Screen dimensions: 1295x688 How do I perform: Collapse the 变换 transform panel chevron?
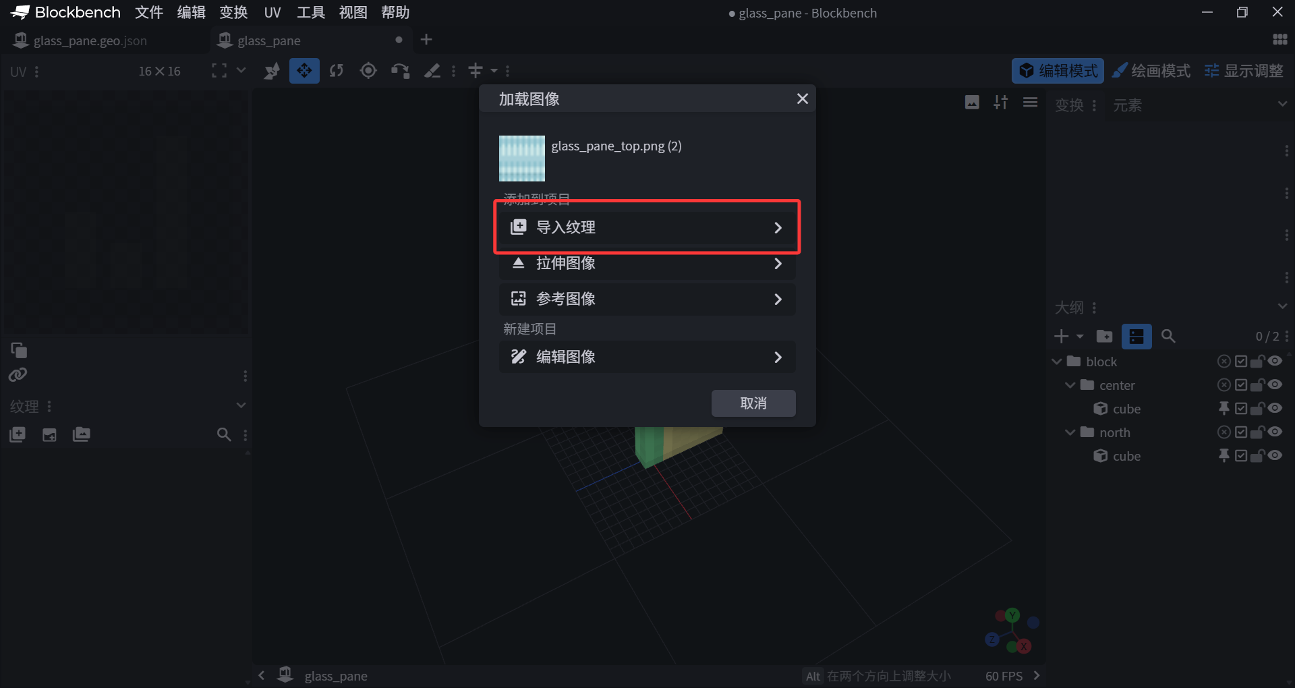click(1282, 105)
